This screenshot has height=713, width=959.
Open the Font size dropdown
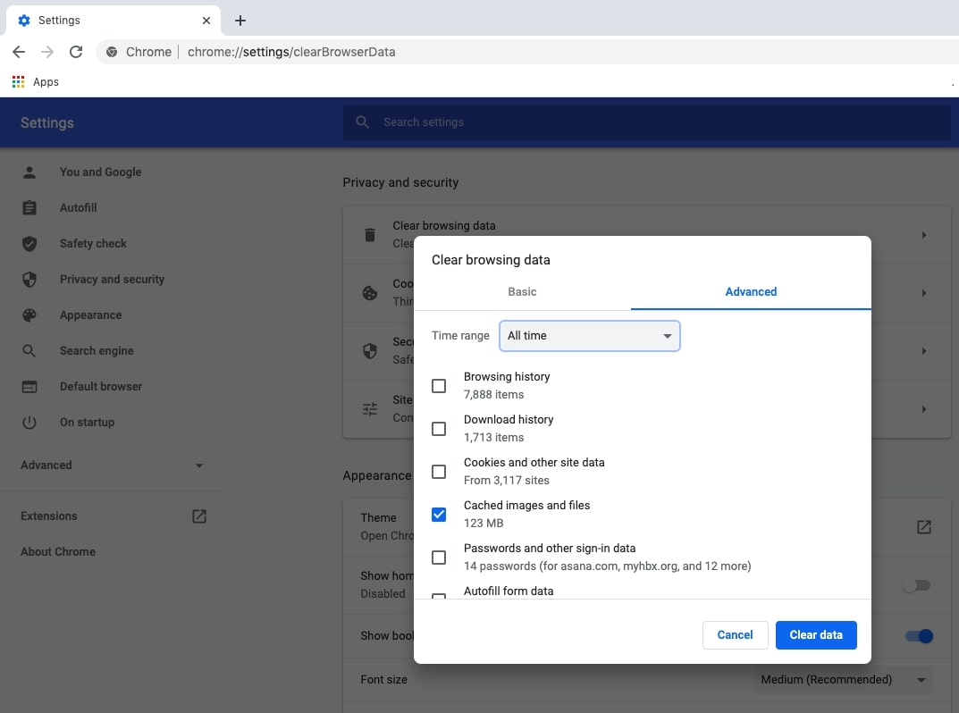click(x=844, y=680)
